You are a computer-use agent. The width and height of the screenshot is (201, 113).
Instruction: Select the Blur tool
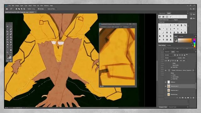(x=11, y=42)
